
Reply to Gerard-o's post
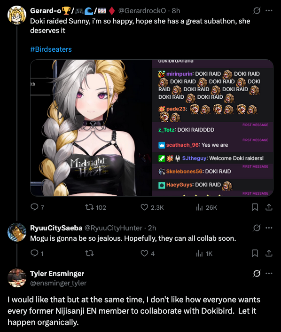[38, 207]
